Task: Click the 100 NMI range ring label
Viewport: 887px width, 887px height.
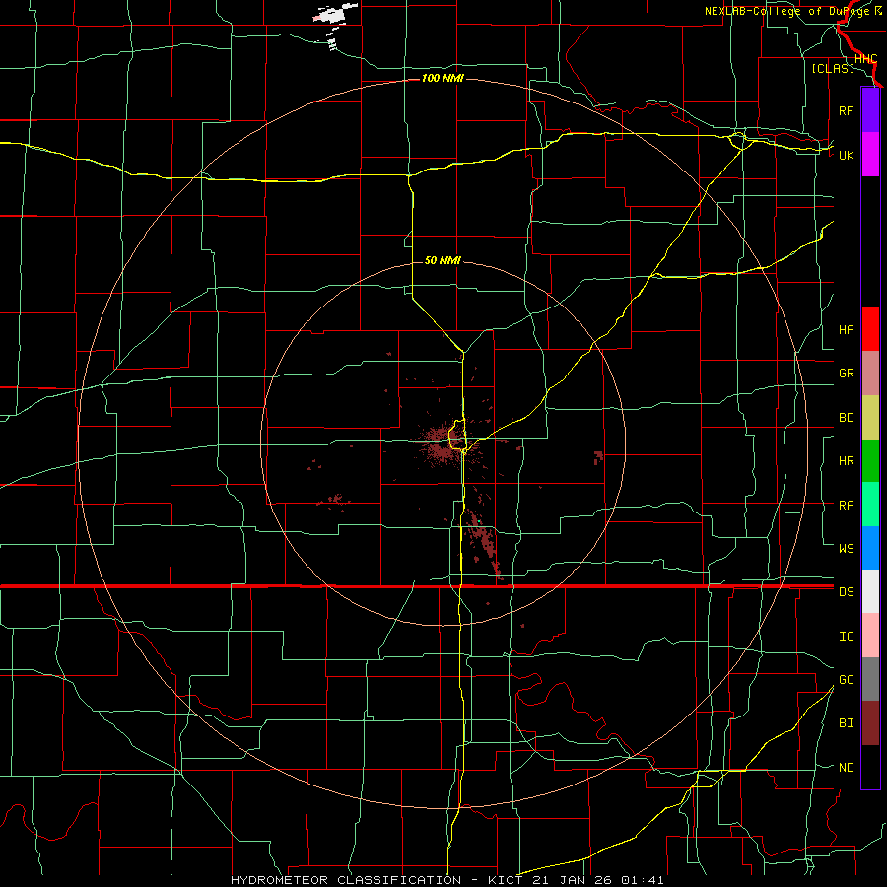Action: point(443,78)
